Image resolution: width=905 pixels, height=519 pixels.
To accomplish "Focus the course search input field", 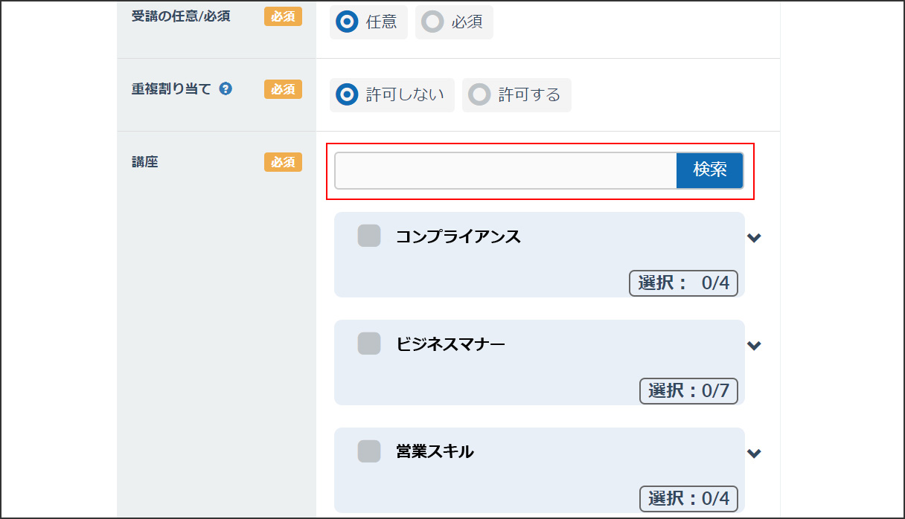I will point(505,170).
